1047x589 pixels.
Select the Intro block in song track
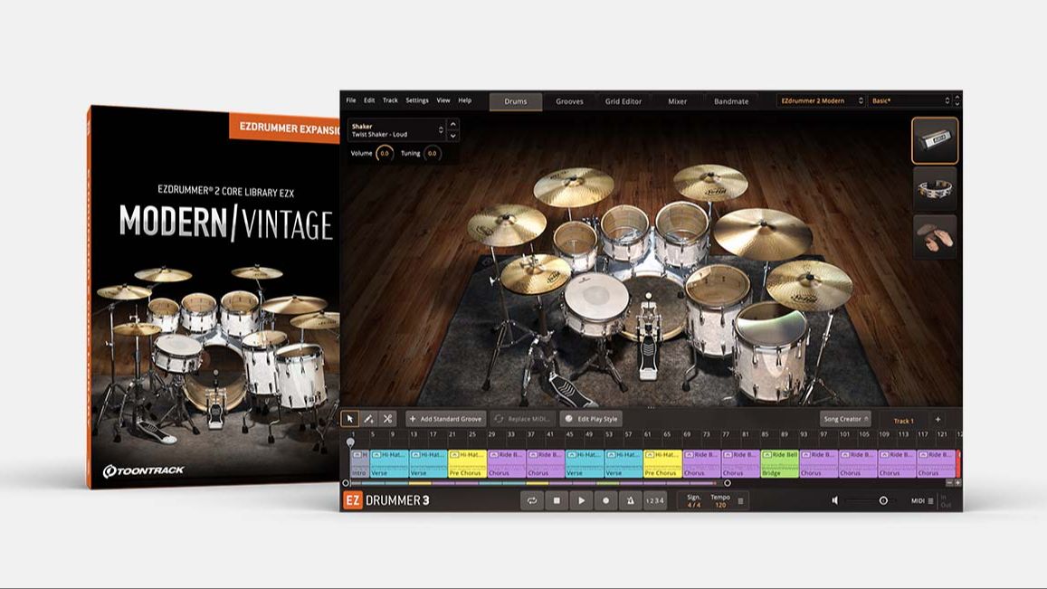pyautogui.click(x=360, y=463)
